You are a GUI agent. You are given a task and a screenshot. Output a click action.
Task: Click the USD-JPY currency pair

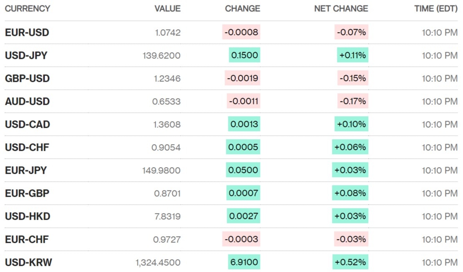point(26,56)
